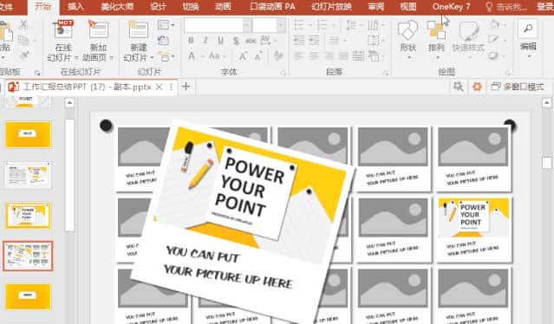Screen dimensions: 554x324
Task: Open the 文件 File tab
Action: [6, 6]
